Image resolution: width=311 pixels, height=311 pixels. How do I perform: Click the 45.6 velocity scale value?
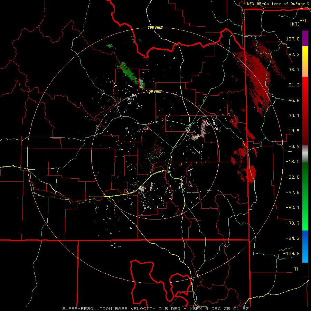coord(294,100)
